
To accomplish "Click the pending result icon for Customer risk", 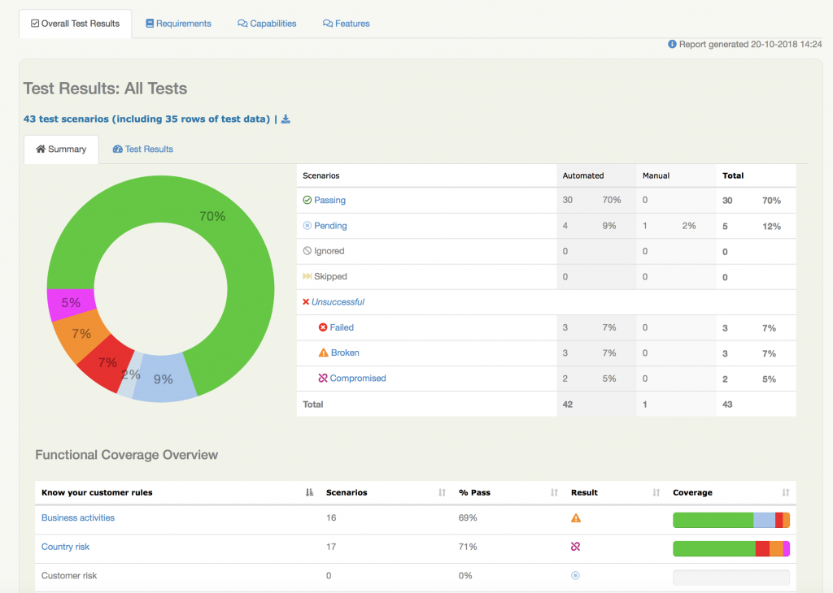I will tap(576, 575).
